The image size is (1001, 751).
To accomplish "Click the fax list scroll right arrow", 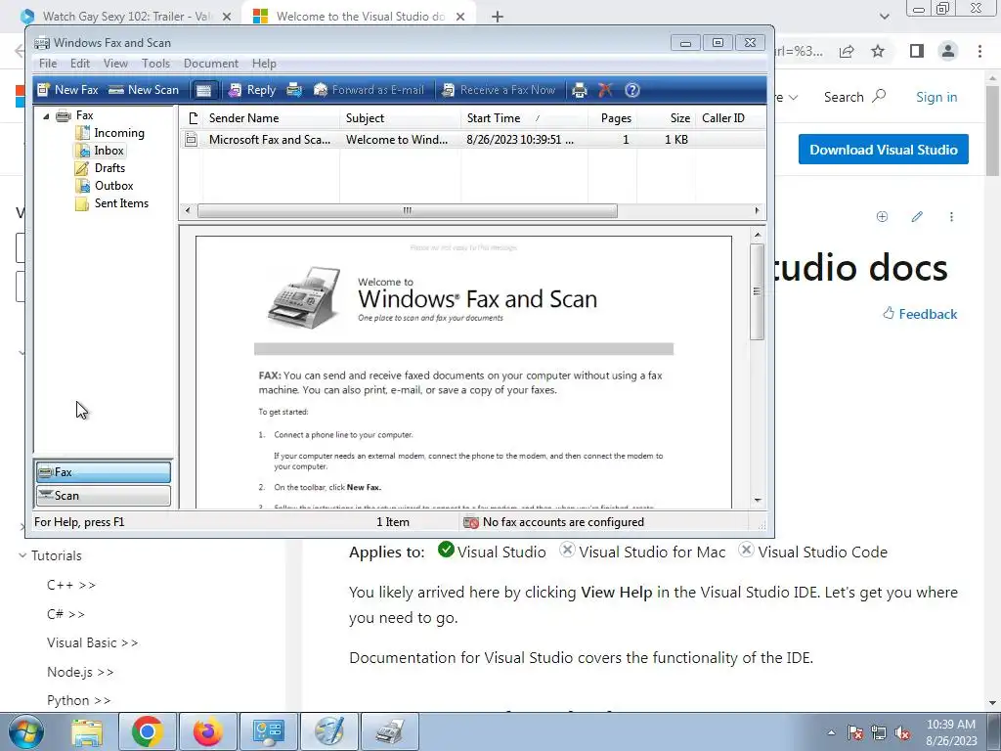I will (x=758, y=211).
